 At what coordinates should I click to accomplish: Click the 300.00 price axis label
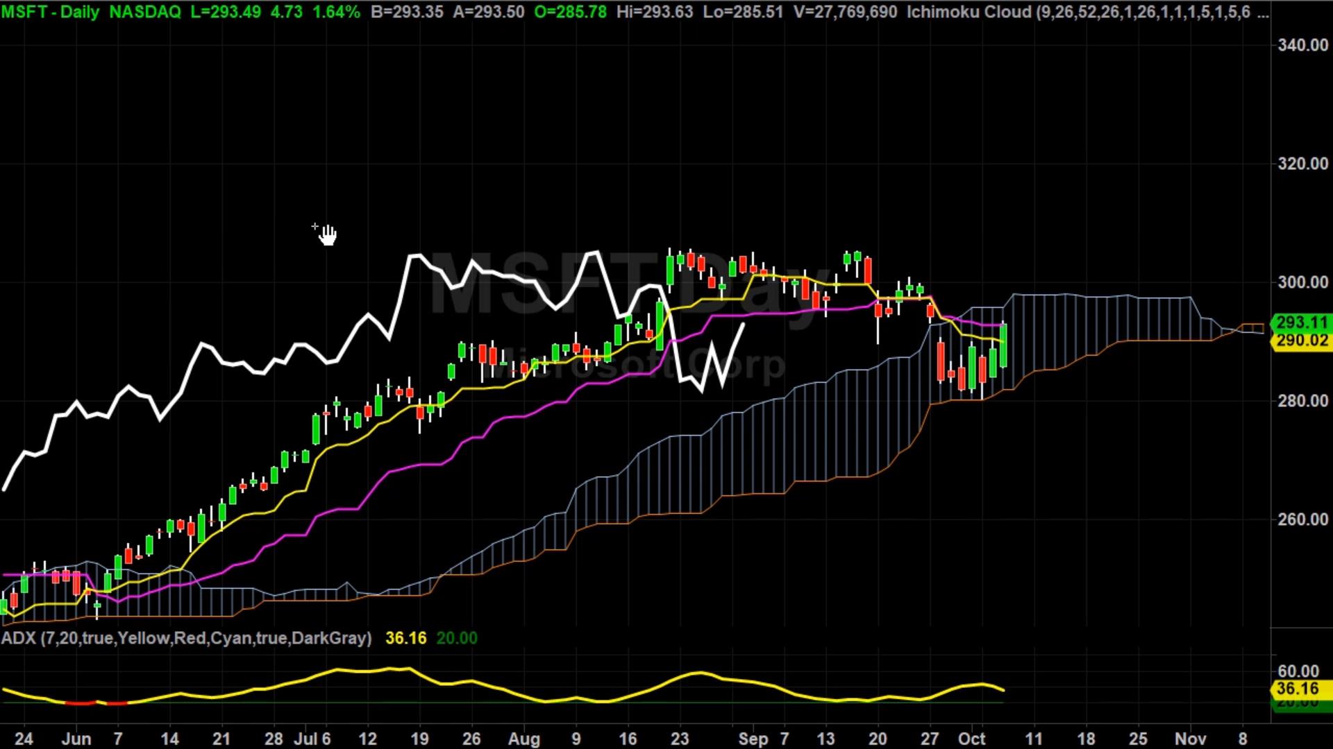(x=1303, y=282)
